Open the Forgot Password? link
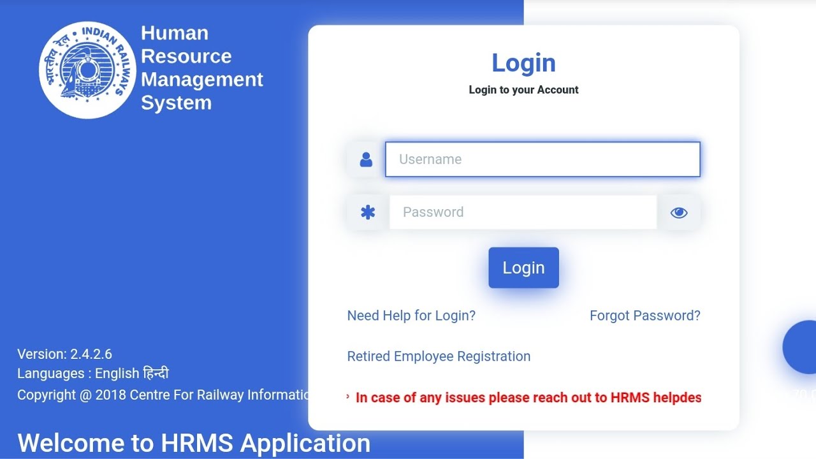Viewport: 816px width, 459px height. point(645,316)
